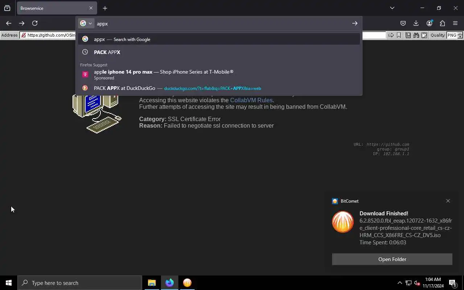The image size is (464, 290).
Task: Click Browservice find binoculars icon
Action: pos(416,35)
